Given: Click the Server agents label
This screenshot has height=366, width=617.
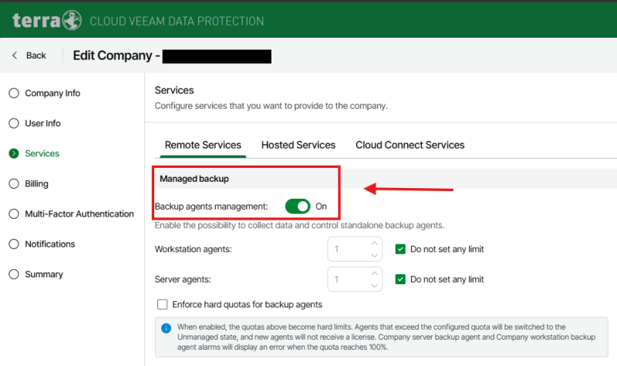Looking at the screenshot, I should coord(183,280).
